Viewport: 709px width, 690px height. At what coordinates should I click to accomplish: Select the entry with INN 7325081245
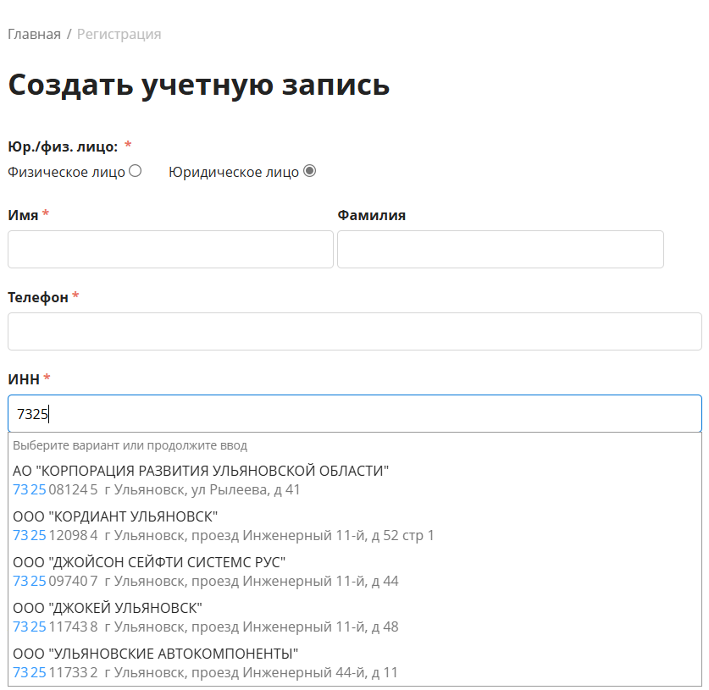click(x=355, y=480)
